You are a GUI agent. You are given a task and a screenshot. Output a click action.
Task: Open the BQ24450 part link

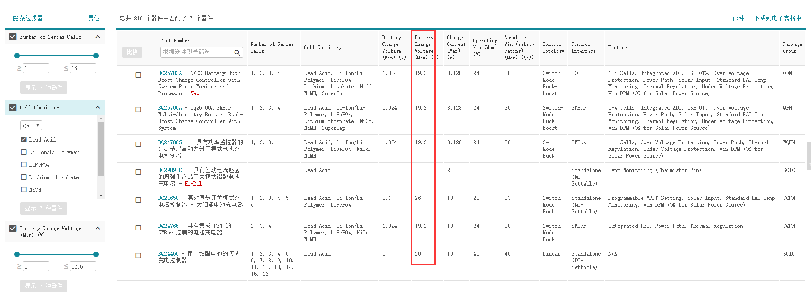[168, 254]
